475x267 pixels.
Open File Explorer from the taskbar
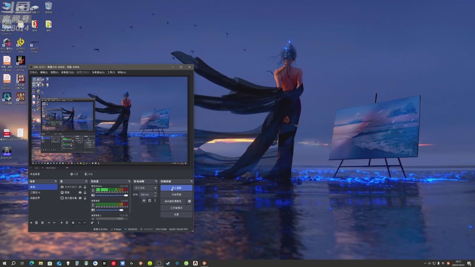pyautogui.click(x=40, y=263)
